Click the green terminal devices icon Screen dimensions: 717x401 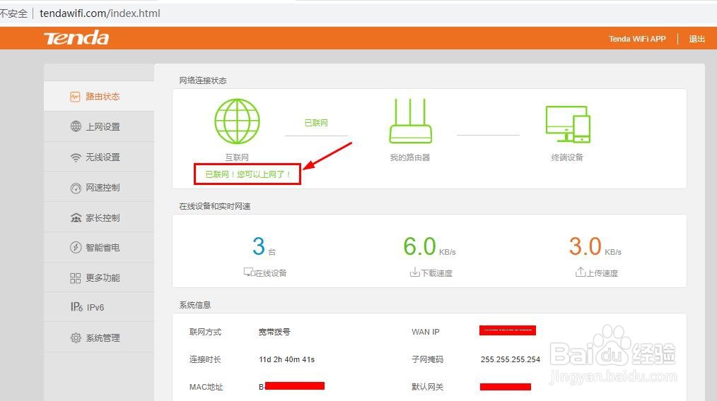point(568,124)
